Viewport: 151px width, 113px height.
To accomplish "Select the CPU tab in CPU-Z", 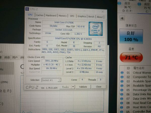I will pos(30,15).
